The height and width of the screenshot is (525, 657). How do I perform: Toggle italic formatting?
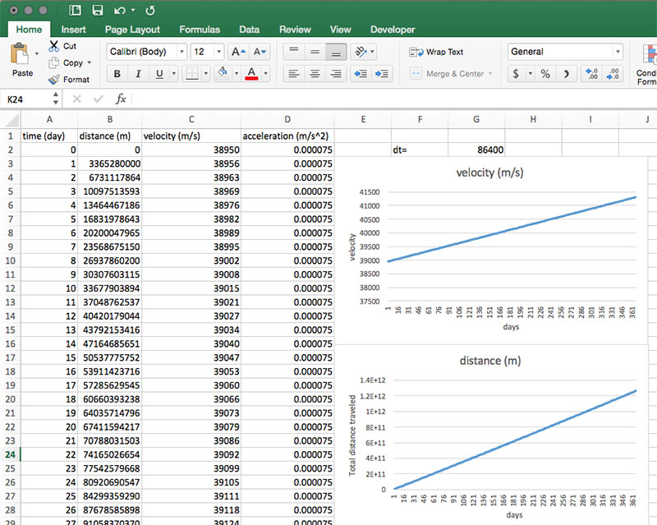(138, 74)
